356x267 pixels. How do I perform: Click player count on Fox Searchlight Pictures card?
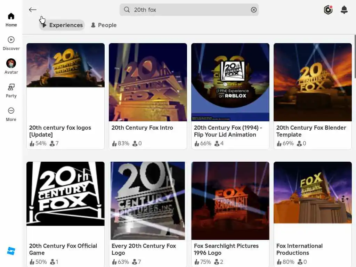point(219,262)
